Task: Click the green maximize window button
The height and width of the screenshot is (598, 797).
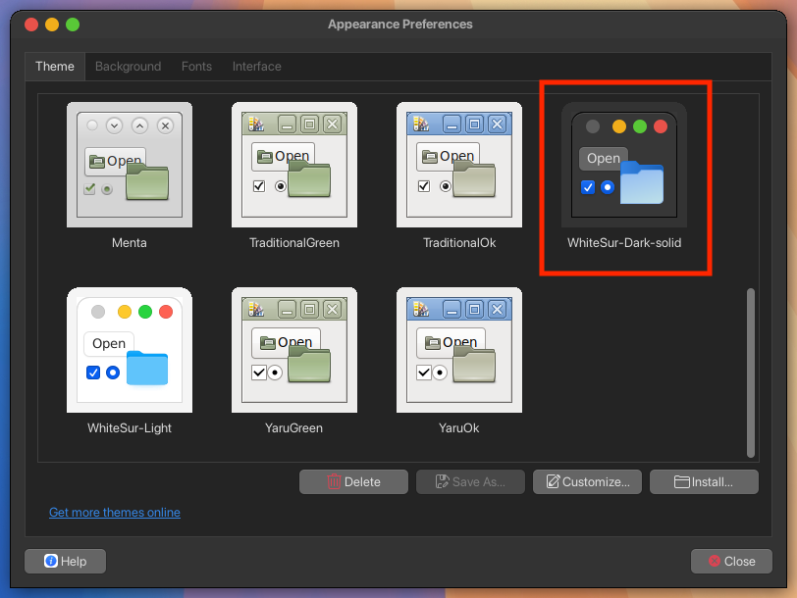Action: [73, 24]
